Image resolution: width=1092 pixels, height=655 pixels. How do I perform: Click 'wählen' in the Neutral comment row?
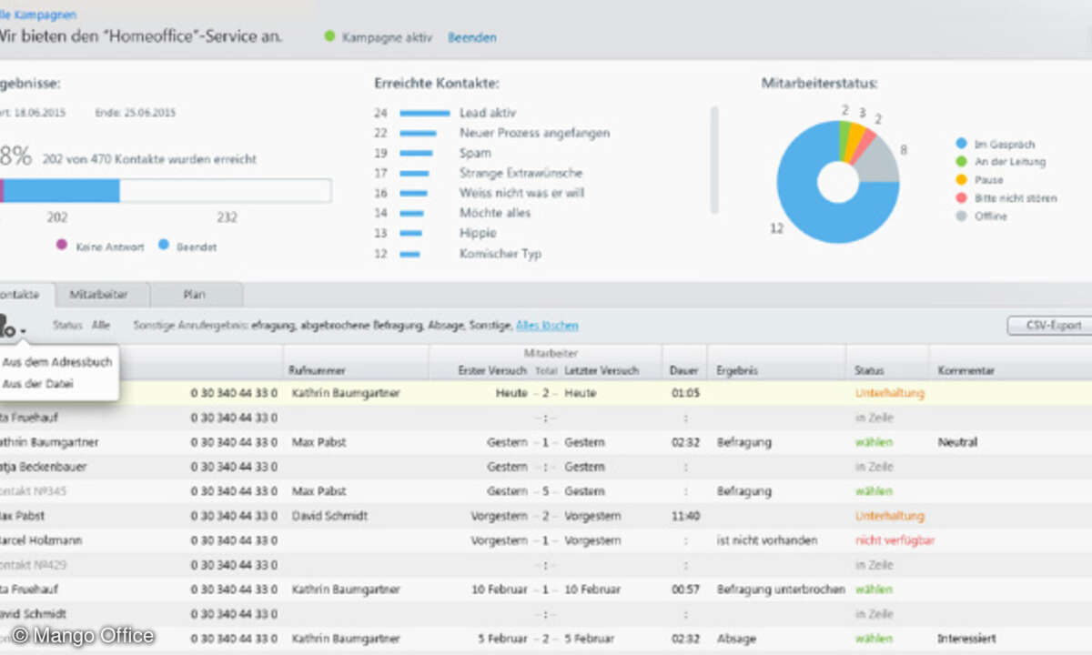pos(874,442)
